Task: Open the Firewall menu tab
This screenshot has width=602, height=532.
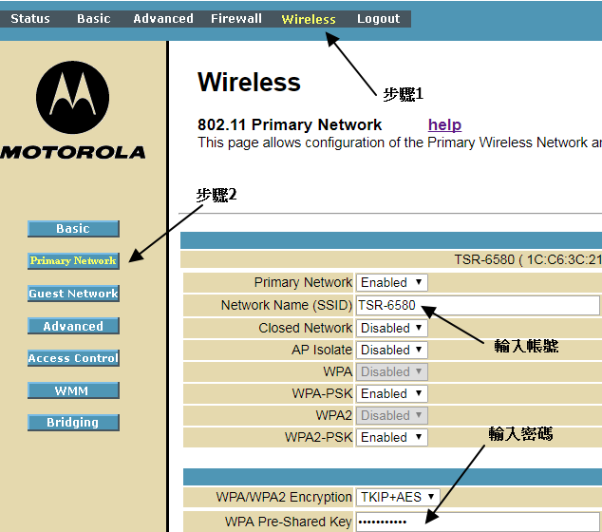Action: [236, 19]
